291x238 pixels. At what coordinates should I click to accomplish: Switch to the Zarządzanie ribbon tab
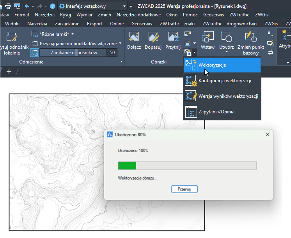[x=67, y=24]
